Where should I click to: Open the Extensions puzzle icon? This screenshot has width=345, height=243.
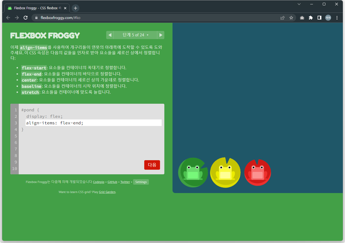pos(311,18)
